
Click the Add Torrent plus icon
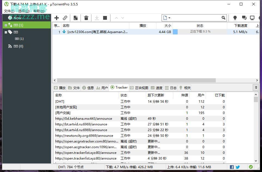click(57, 18)
